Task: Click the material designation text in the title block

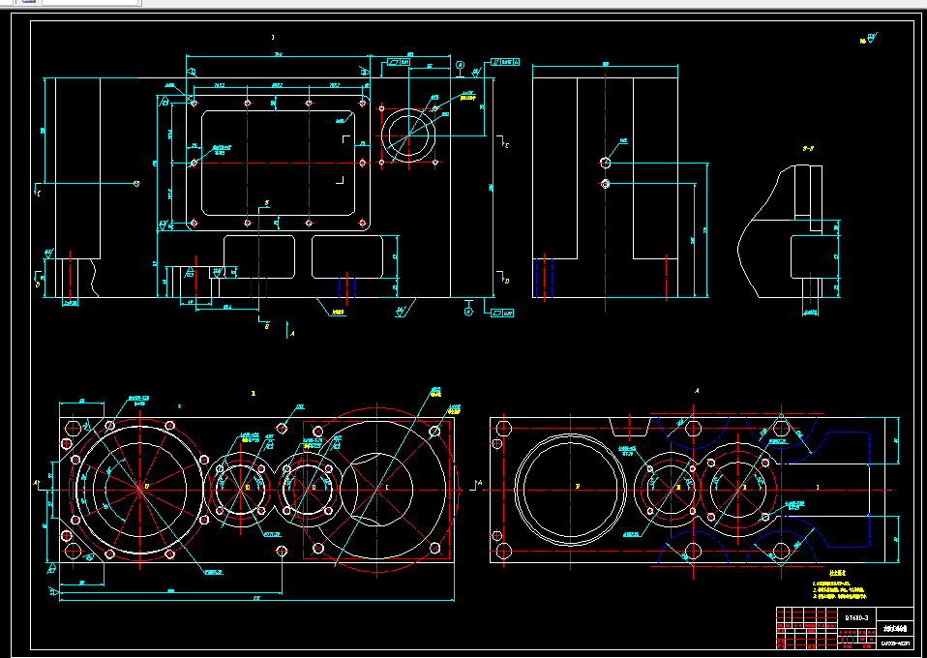Action: 856,617
